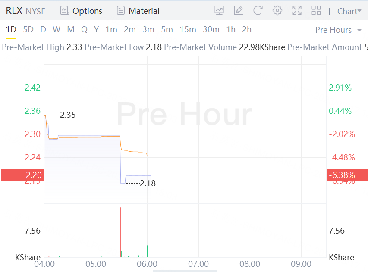Click the 2.18 low price marker
Screen dimensions: 368x272
tap(148, 183)
